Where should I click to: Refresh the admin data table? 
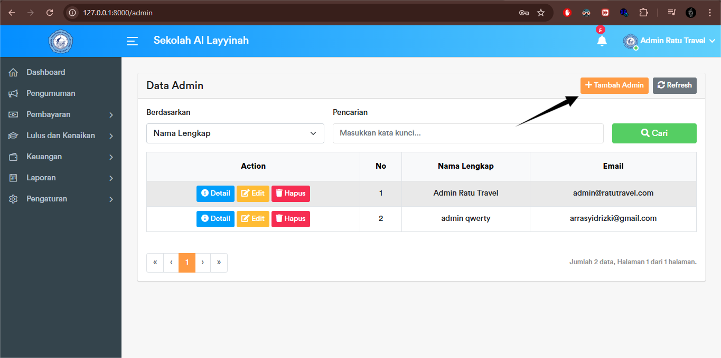pos(675,85)
